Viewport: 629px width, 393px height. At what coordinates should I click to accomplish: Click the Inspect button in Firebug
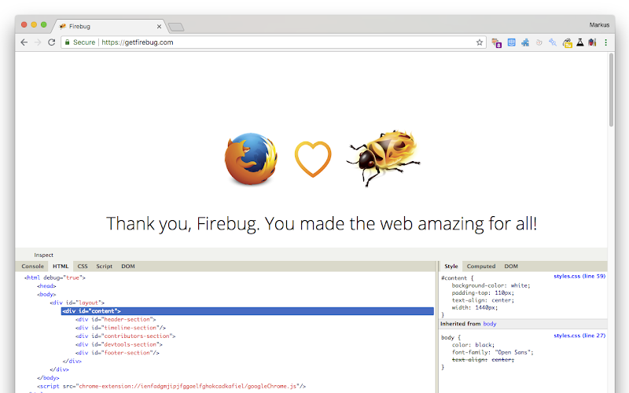(43, 255)
